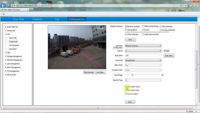
Task: Open the Event Set dropdown
Action: (143, 60)
